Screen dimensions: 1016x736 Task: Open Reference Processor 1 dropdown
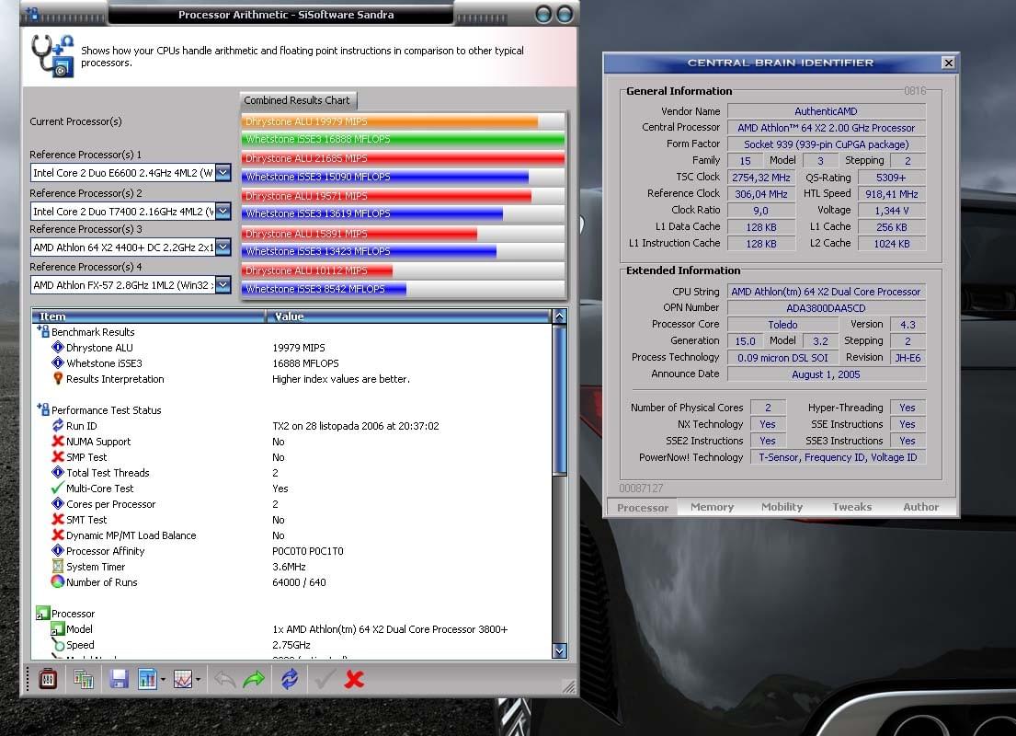[223, 172]
